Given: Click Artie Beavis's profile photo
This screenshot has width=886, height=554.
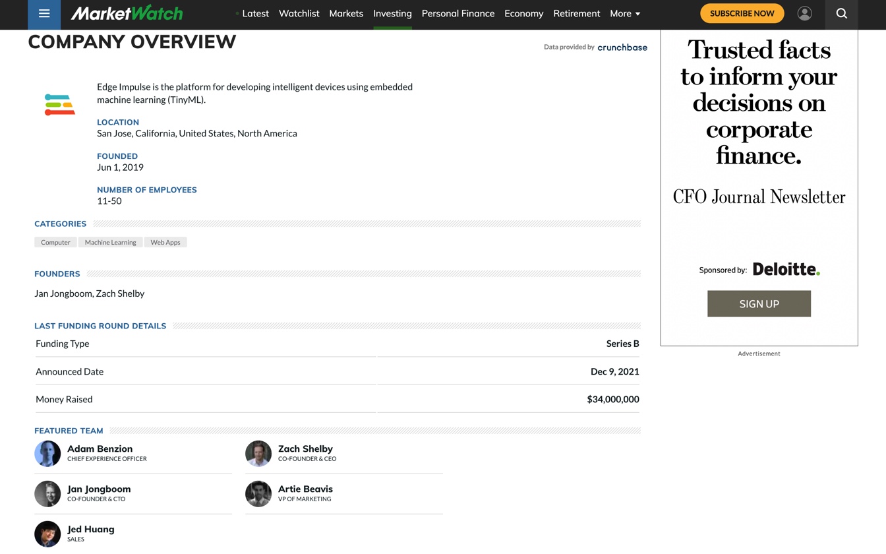Looking at the screenshot, I should point(258,494).
